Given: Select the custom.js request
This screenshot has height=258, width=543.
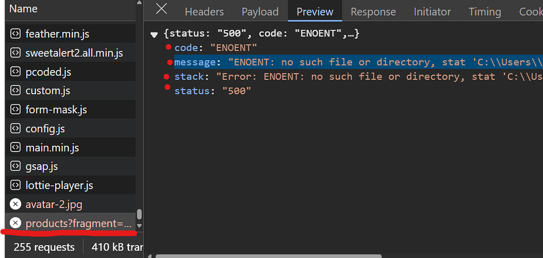Looking at the screenshot, I should 70,91.
